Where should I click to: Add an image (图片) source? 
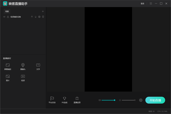(8, 78)
